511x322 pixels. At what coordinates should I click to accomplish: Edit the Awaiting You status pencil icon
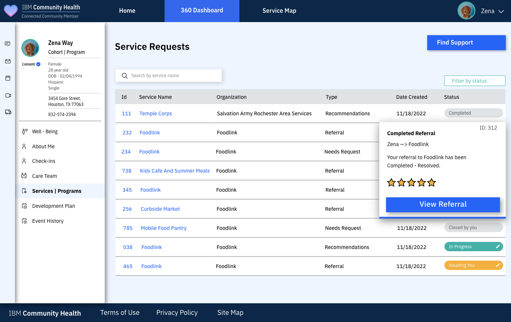pos(498,265)
